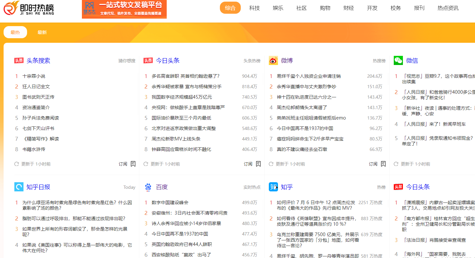Open 脂肪可以通过呼吸排出 question
Viewport: 475px width, 258px height.
click(x=74, y=218)
